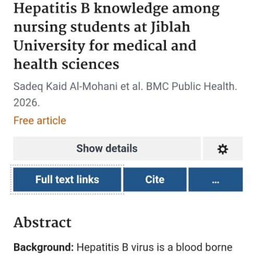Click the Hepatitis B article title
Viewport: 253px width, 255px height.
point(116,36)
